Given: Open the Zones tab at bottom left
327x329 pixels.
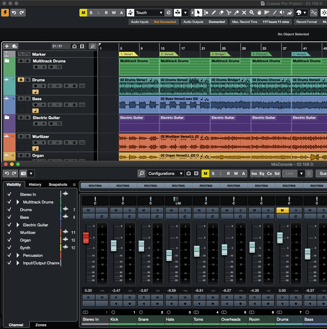Looking at the screenshot, I should click(41, 325).
